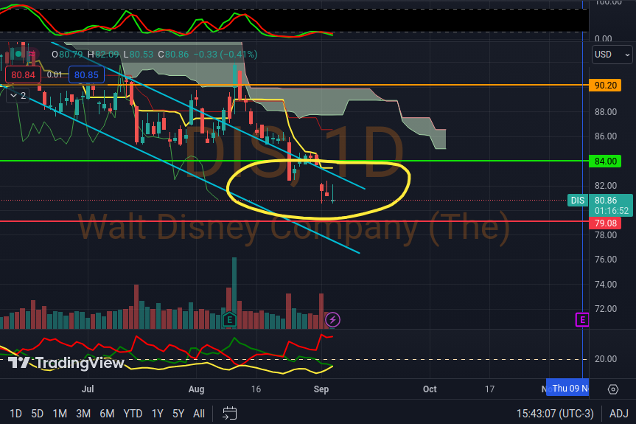The image size is (636, 424).
Task: Open the purple lightning event icon
Action: [332, 320]
